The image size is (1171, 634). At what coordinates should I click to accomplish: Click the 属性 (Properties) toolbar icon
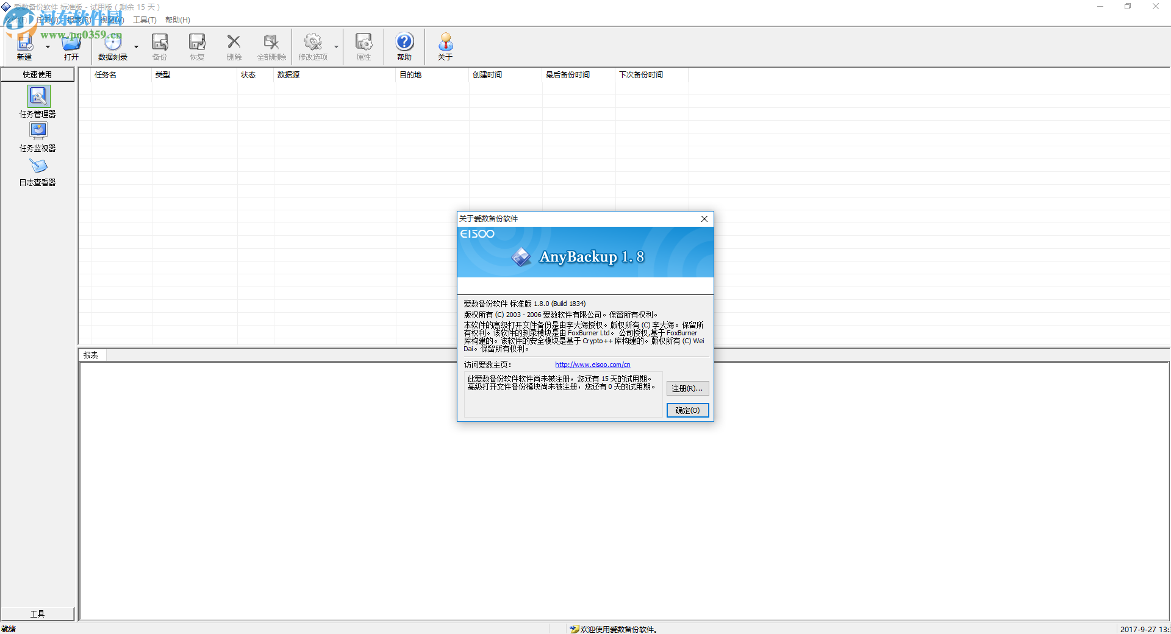pyautogui.click(x=364, y=46)
